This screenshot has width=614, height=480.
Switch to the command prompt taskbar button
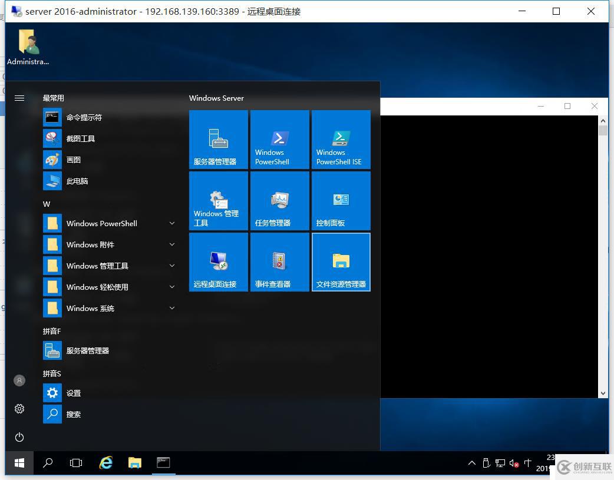(163, 463)
